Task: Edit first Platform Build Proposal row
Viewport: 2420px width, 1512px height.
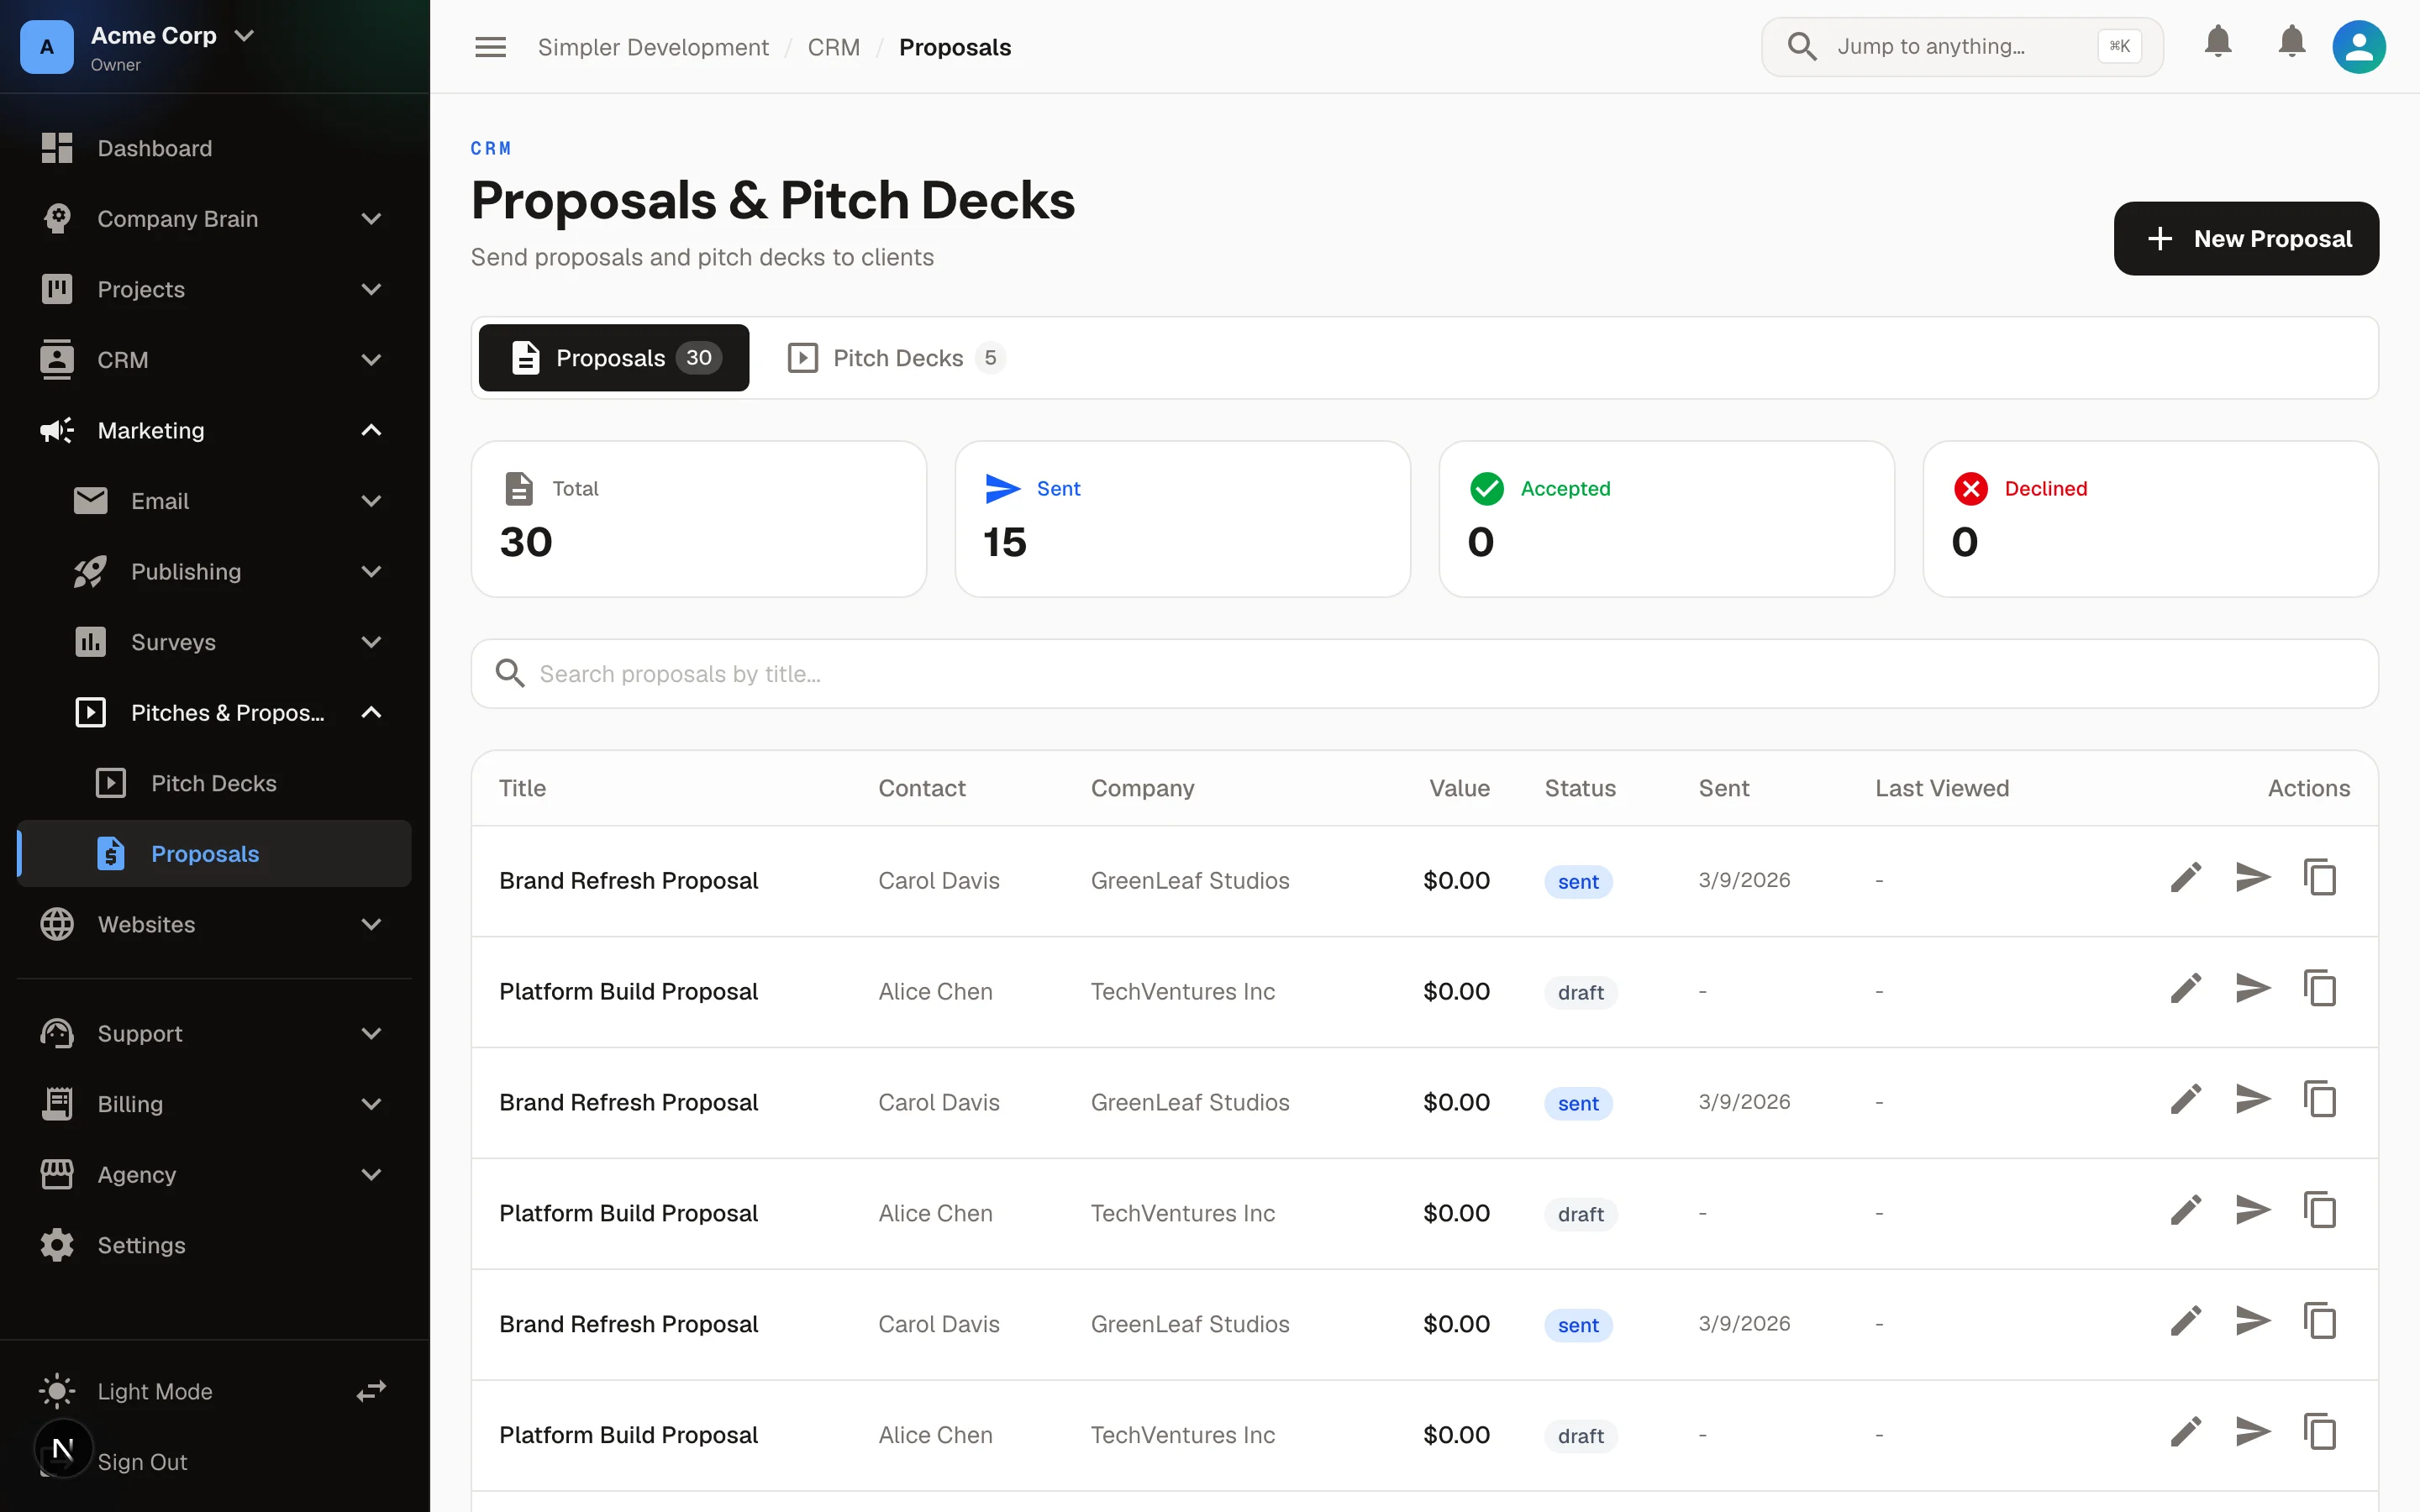Action: coord(2185,989)
